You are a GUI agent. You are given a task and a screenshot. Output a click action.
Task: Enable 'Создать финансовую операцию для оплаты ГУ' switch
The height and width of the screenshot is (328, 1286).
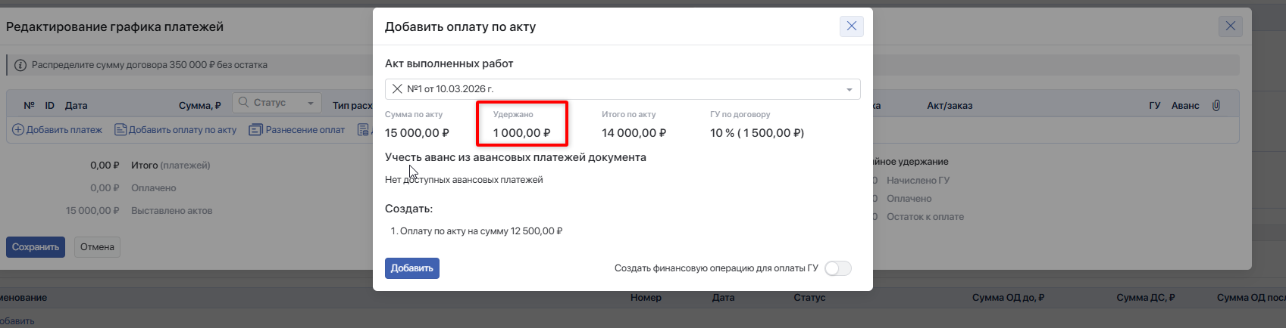tap(837, 268)
